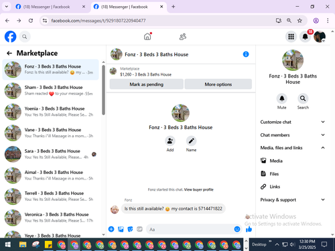Open the account profile picture menu
This screenshot has height=251, width=335.
[320, 37]
